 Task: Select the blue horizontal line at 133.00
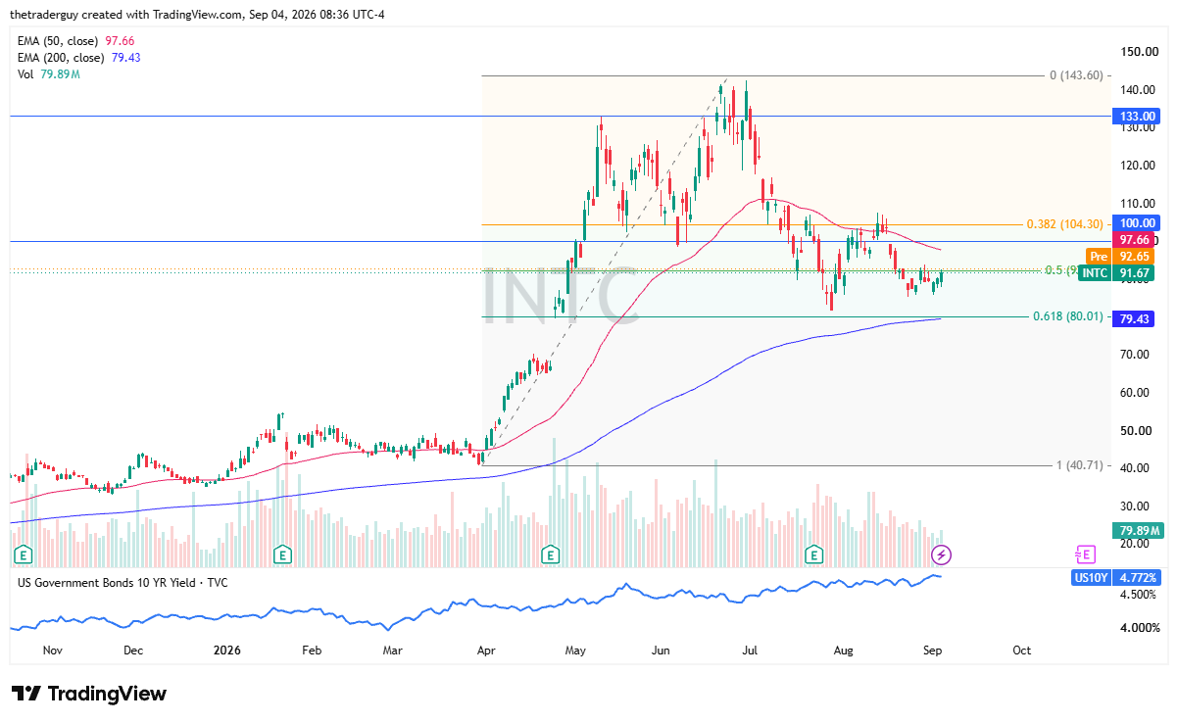click(x=559, y=116)
